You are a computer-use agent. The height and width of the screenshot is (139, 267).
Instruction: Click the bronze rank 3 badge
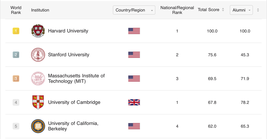coord(16,79)
